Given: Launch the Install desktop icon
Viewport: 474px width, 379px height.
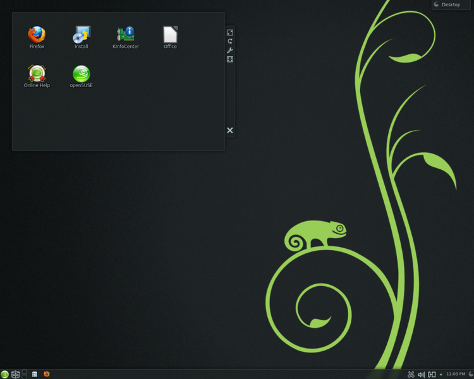Looking at the screenshot, I should tap(82, 37).
